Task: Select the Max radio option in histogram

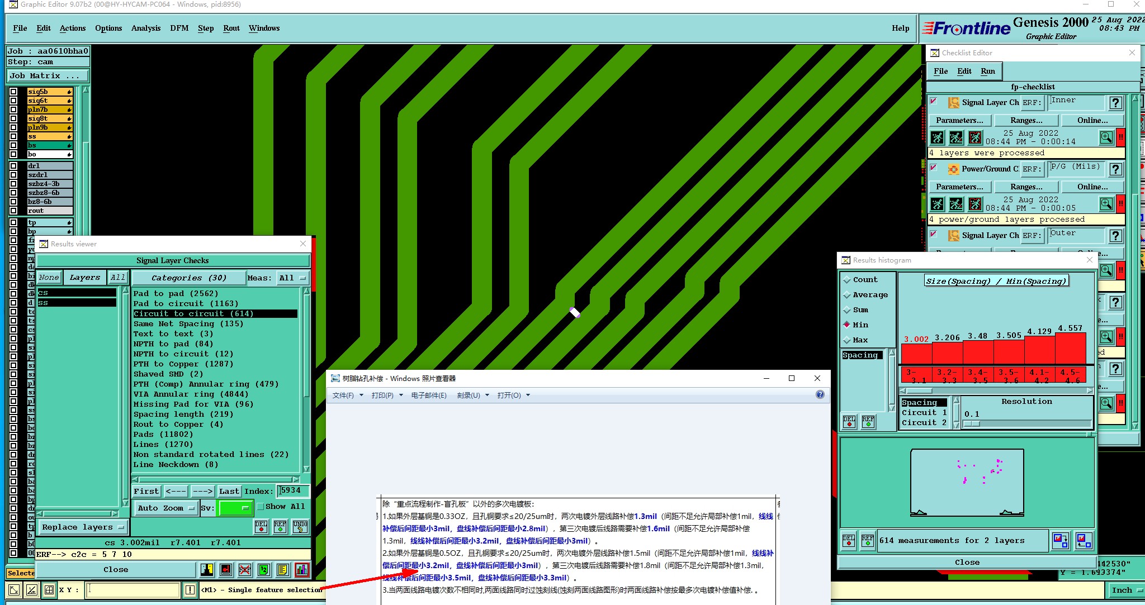Action: pos(847,340)
